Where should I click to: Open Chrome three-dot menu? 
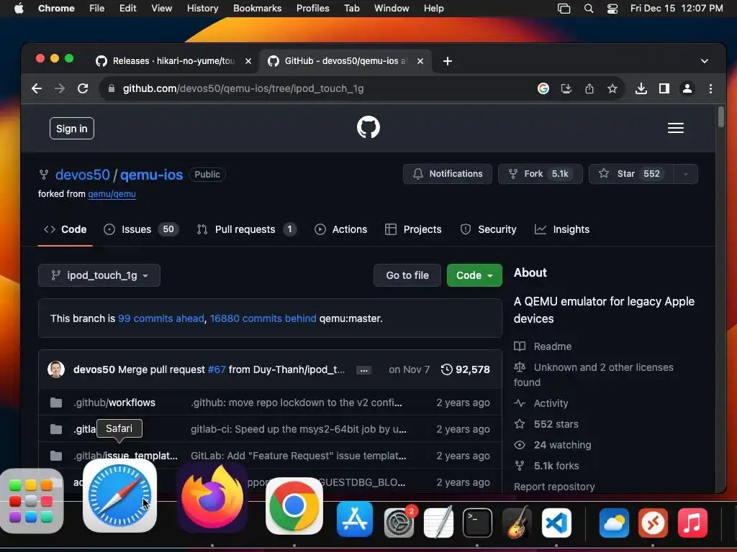(710, 88)
